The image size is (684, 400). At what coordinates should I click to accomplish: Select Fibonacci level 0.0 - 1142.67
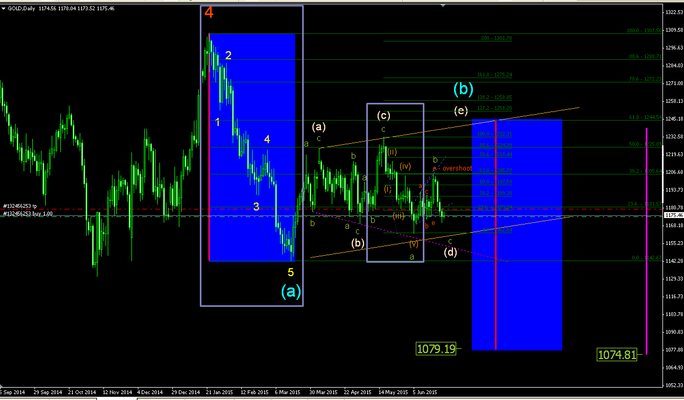tap(646, 258)
